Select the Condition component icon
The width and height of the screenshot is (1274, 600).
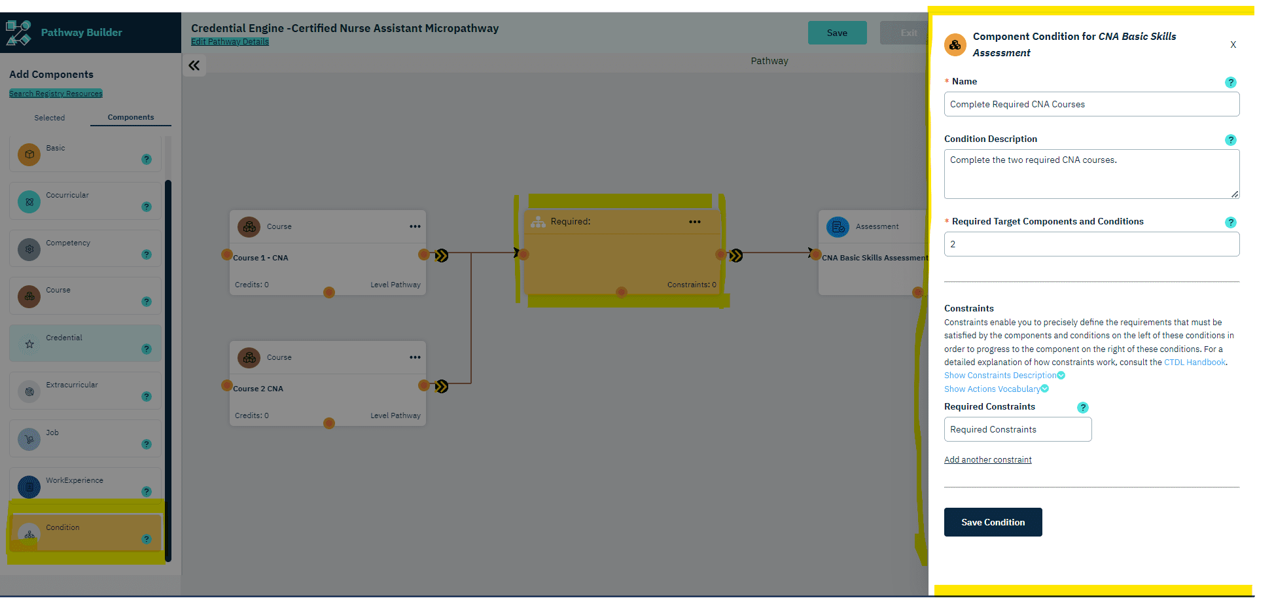pos(29,533)
